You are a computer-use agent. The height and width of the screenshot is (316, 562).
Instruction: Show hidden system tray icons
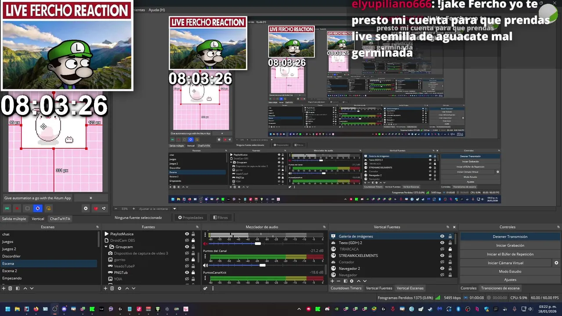pyautogui.click(x=299, y=309)
